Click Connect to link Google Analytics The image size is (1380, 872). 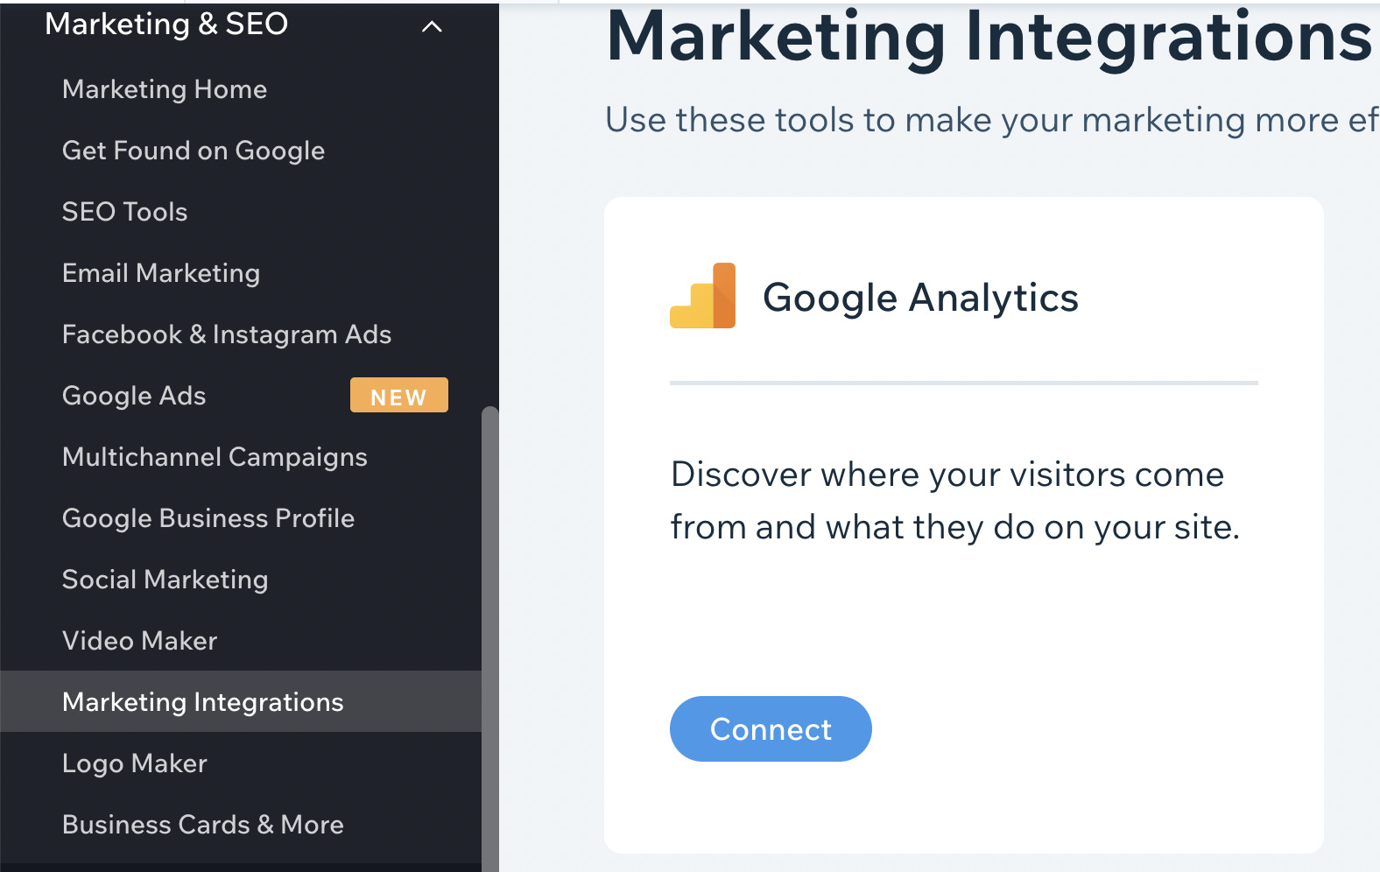click(770, 728)
